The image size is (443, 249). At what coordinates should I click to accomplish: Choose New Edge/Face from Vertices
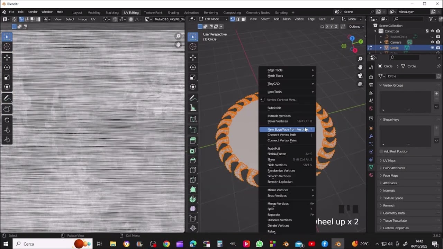[287, 129]
